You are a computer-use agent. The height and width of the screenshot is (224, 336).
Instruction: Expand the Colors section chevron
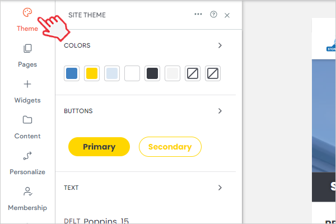220,45
